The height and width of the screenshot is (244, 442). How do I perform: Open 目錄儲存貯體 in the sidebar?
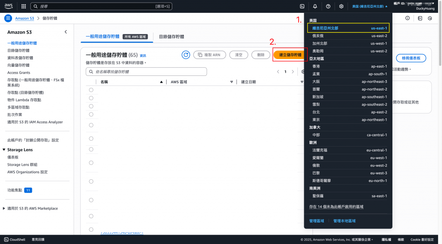(x=18, y=50)
